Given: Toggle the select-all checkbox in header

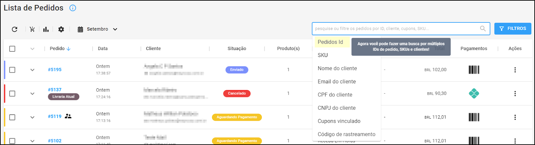Looking at the screenshot, I should pos(12,49).
